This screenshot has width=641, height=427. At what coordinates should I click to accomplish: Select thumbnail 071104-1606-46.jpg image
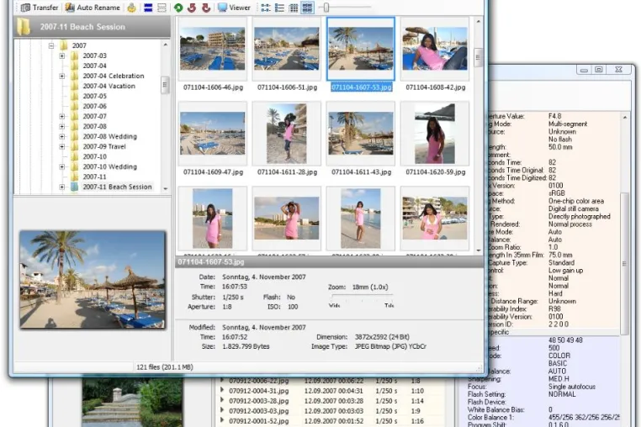pos(213,49)
